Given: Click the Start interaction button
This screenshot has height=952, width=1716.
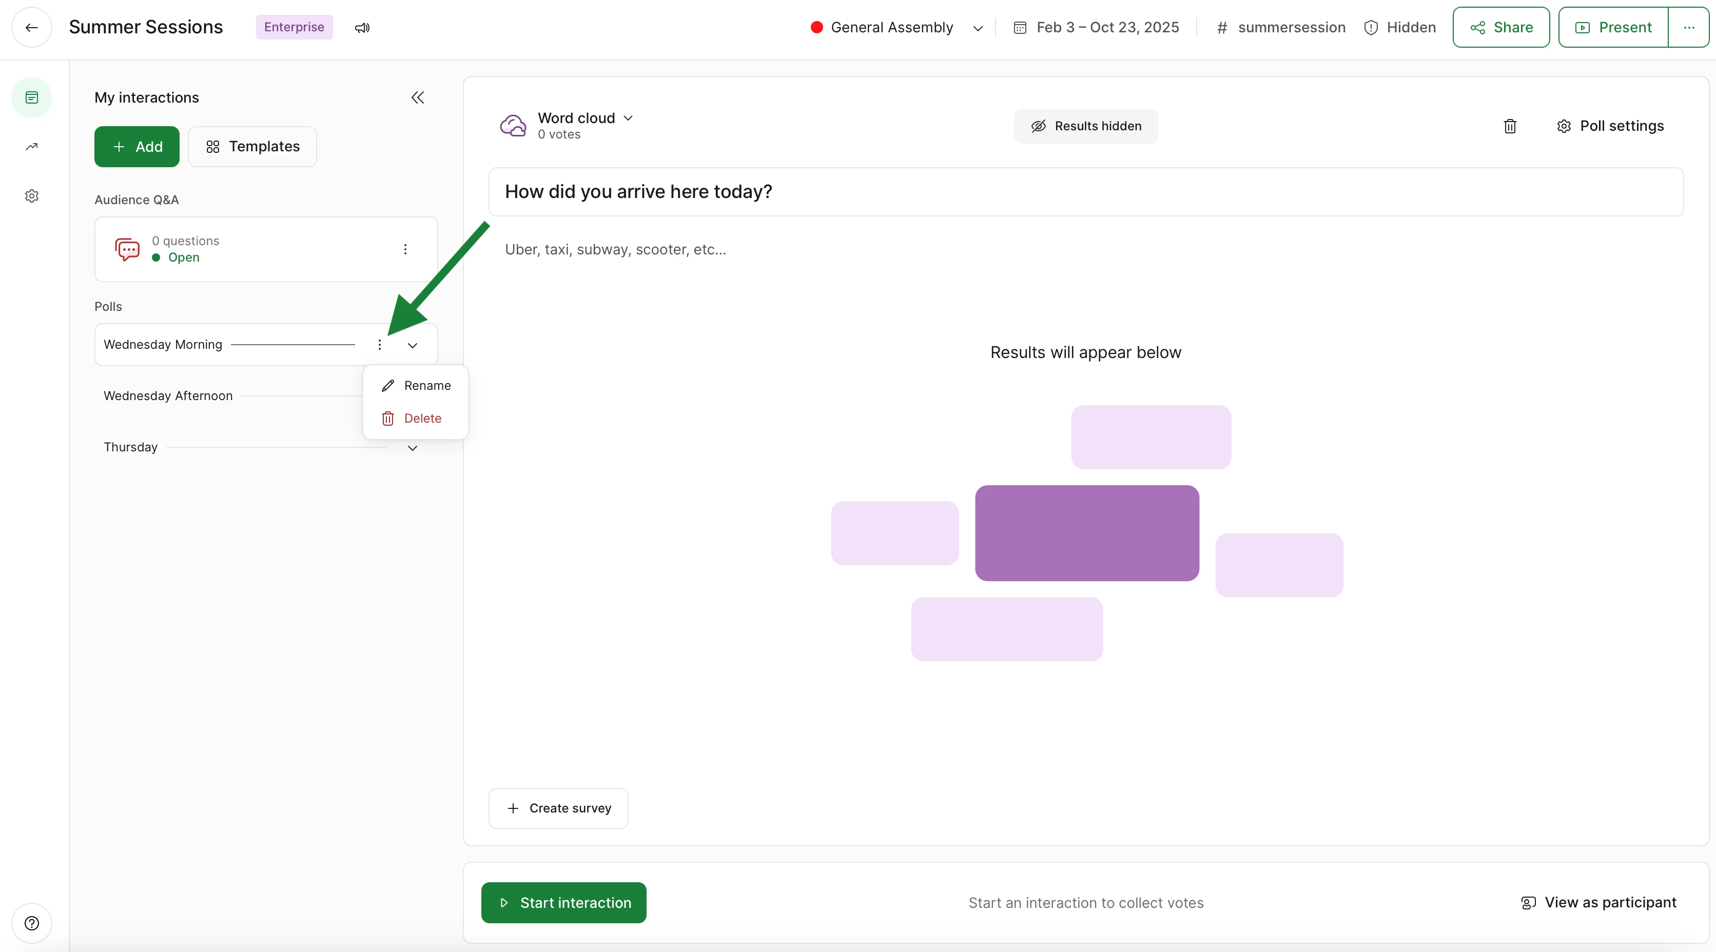Looking at the screenshot, I should pos(563,902).
